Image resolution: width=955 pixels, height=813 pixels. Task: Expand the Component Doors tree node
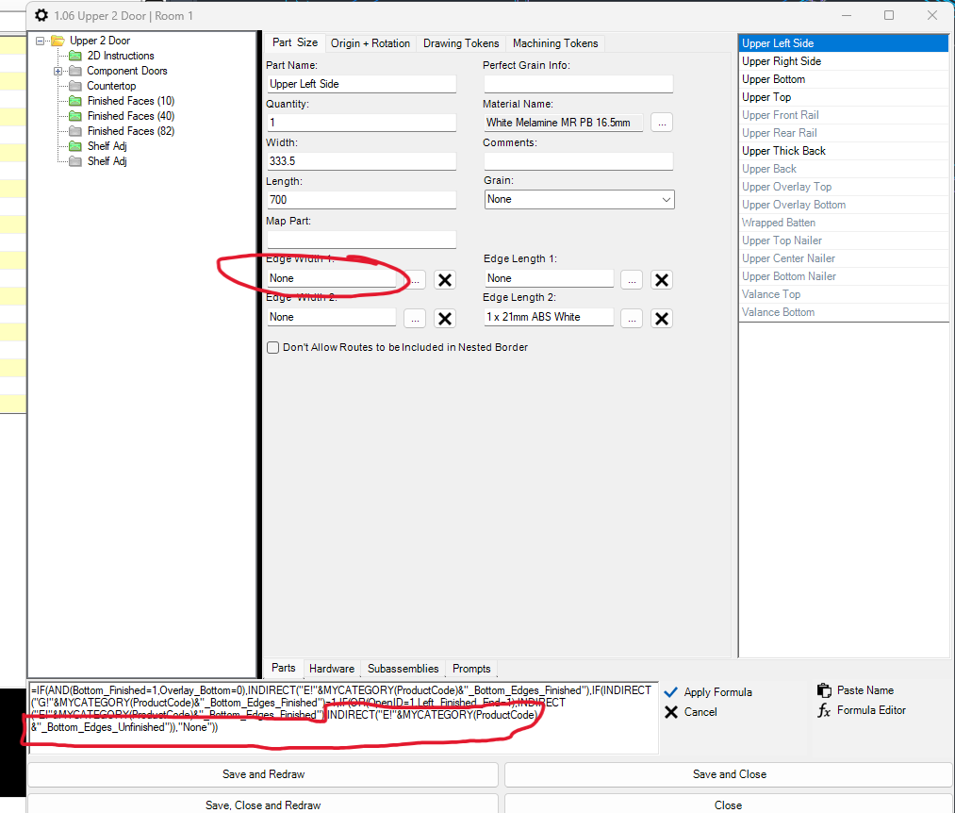pos(58,72)
